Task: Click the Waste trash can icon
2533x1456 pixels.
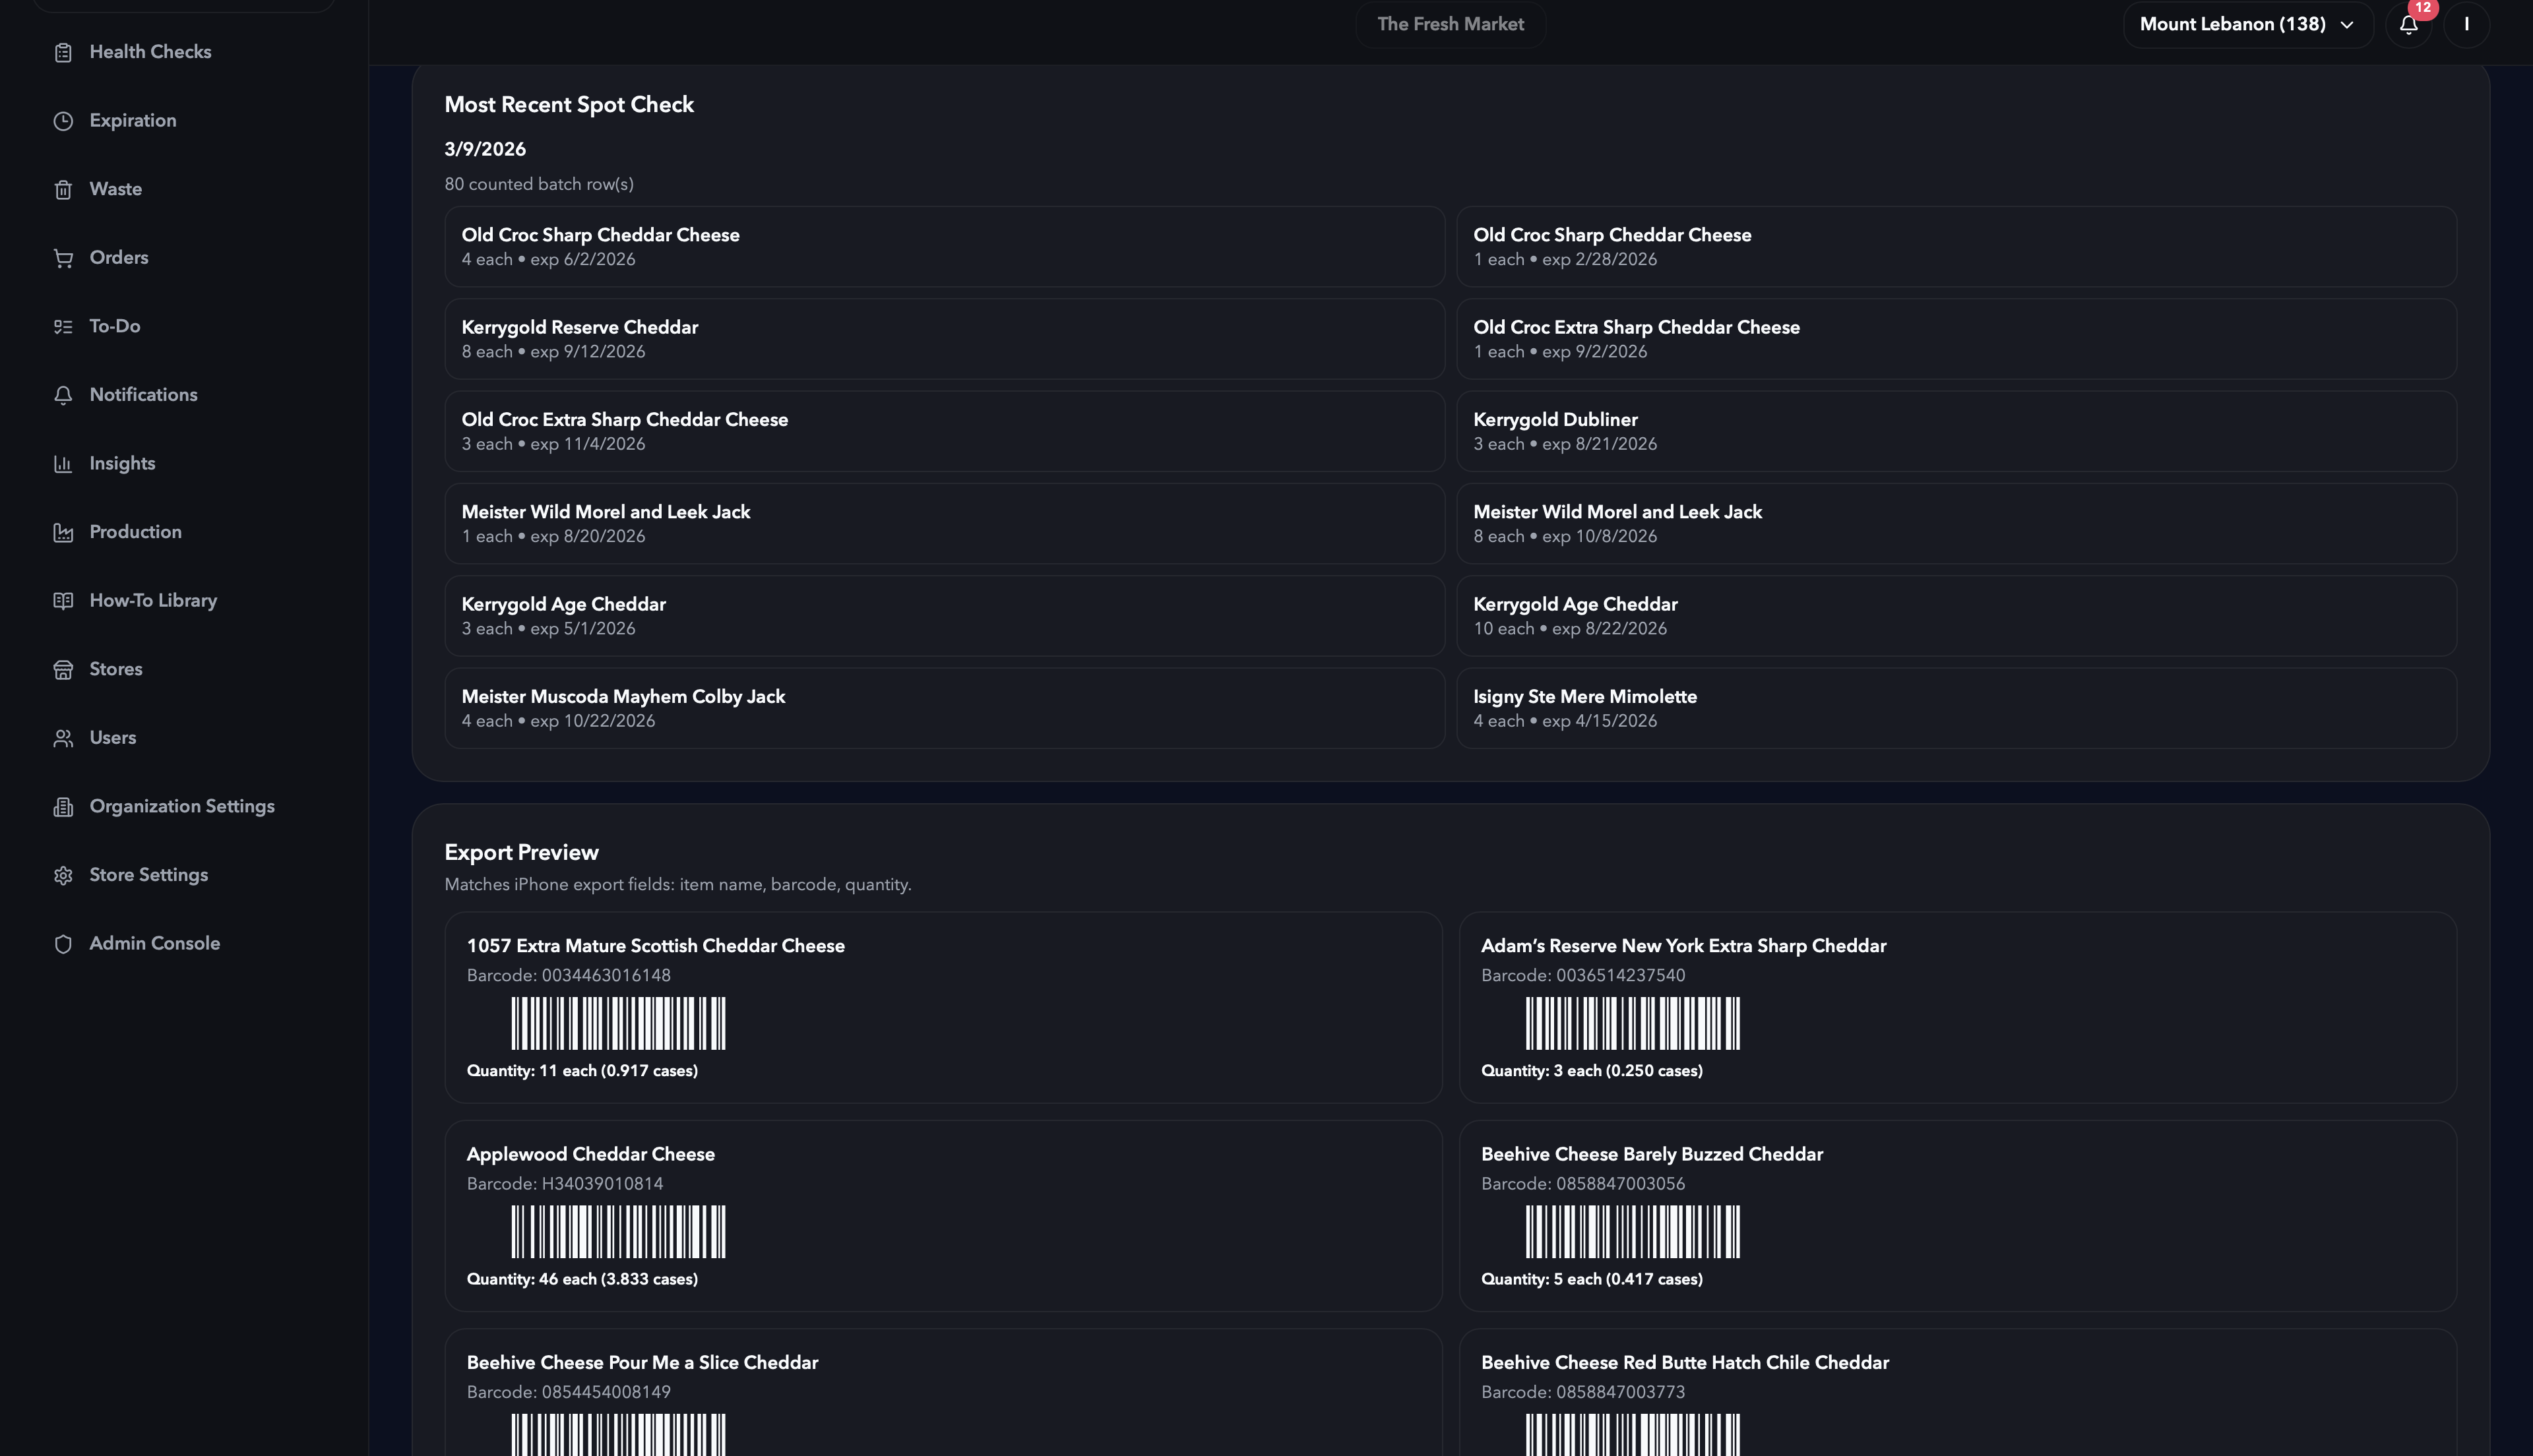Action: (x=63, y=189)
